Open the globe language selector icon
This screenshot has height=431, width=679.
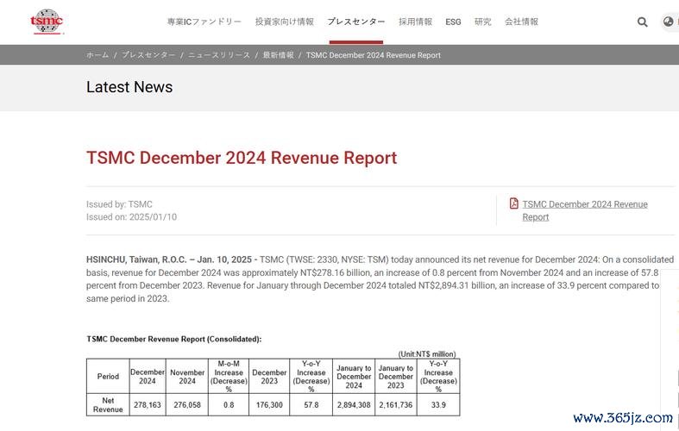[669, 22]
